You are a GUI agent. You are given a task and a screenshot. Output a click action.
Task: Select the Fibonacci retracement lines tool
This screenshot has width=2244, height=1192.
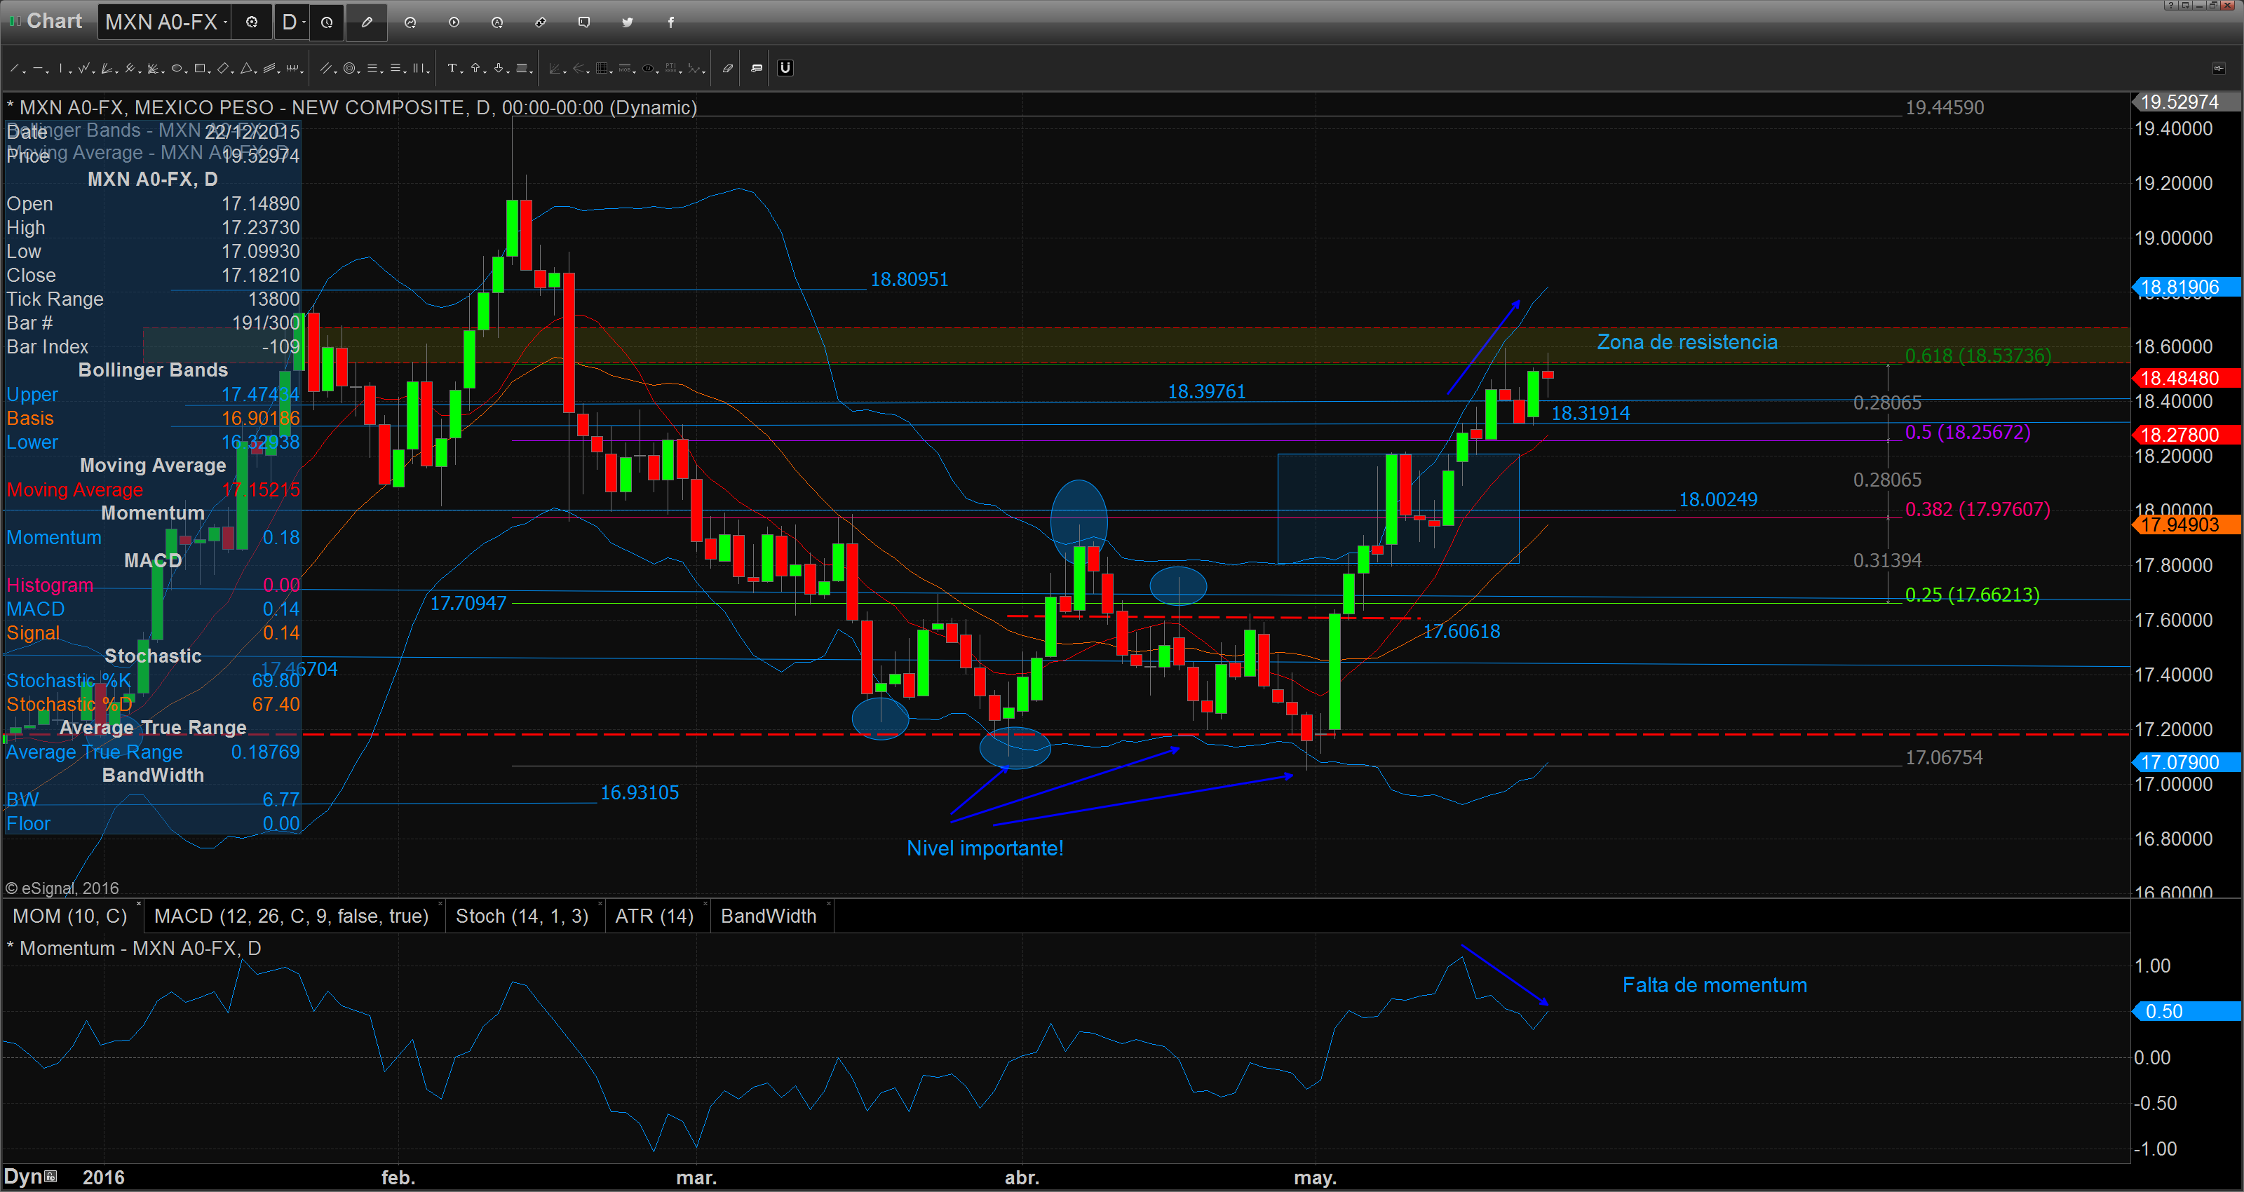372,68
